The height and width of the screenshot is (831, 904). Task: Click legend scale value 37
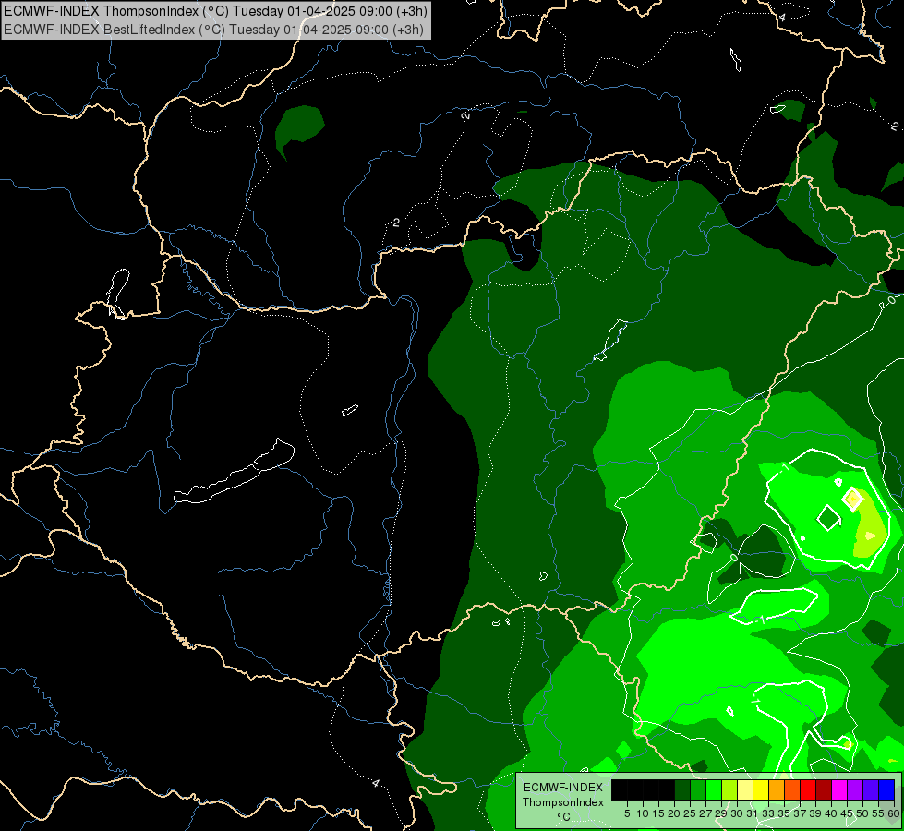[800, 813]
